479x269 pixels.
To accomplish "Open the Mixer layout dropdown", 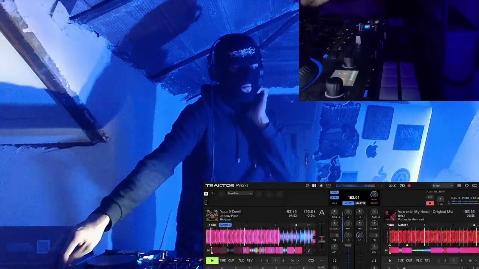I will (443, 186).
